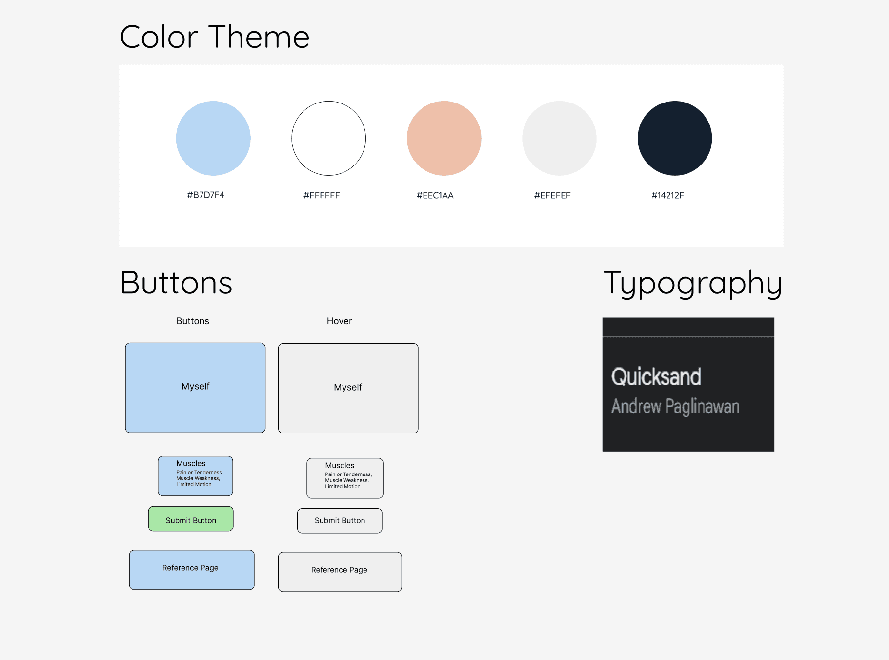
Task: Click the #14212F hex code label
Action: point(667,195)
